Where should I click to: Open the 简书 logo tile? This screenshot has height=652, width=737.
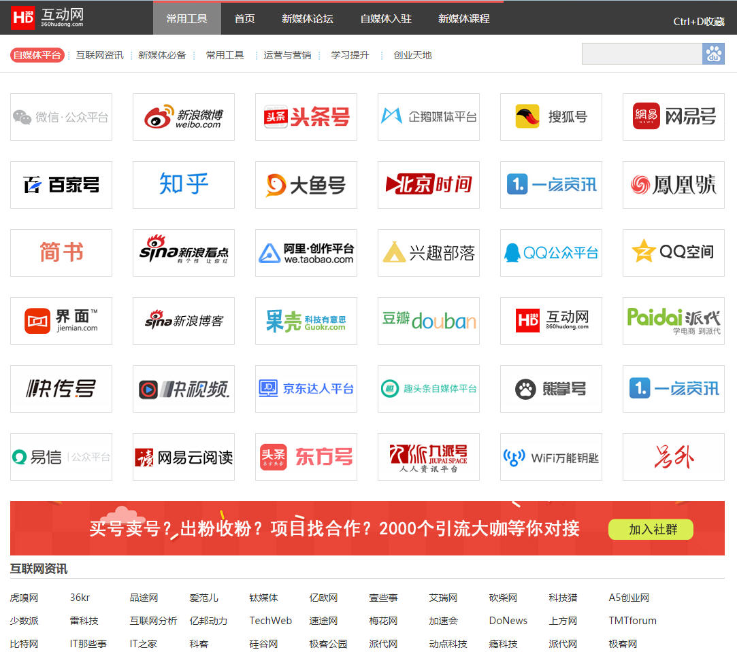(x=61, y=253)
